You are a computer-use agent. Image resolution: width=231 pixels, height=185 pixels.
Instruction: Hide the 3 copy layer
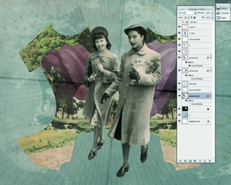[x=179, y=33]
